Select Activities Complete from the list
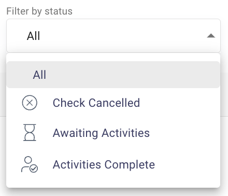The image size is (228, 196). (113, 164)
